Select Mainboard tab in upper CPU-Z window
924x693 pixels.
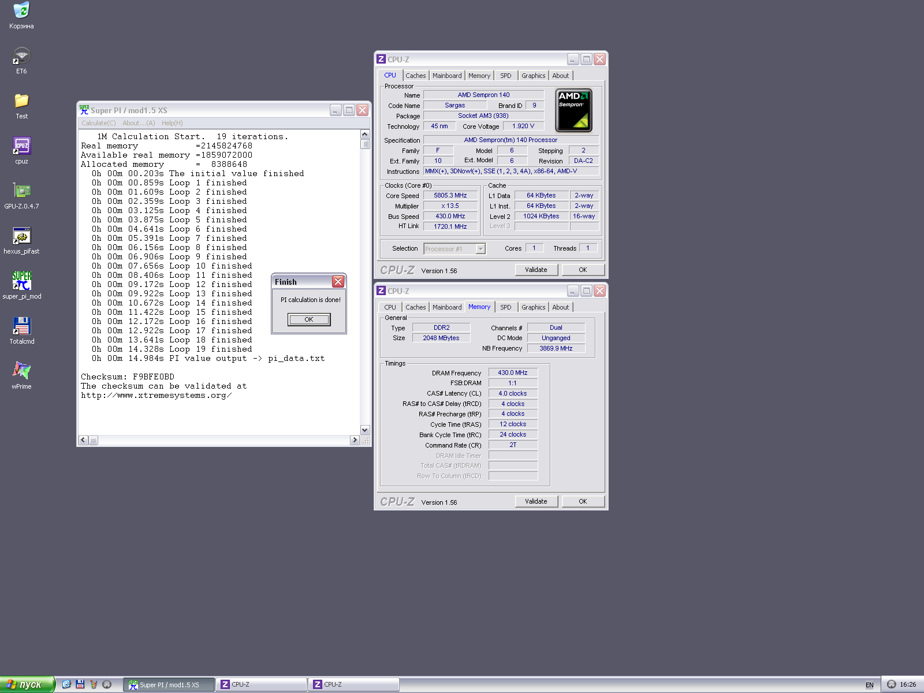(447, 76)
